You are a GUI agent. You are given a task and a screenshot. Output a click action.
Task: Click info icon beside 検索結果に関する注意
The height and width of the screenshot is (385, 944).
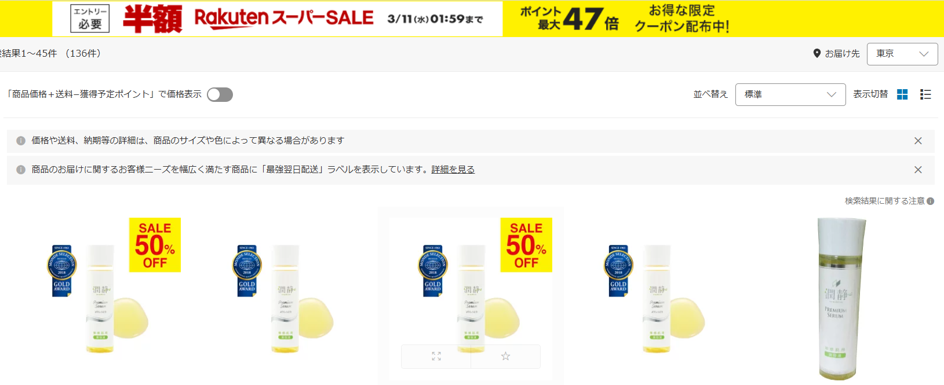pos(930,201)
